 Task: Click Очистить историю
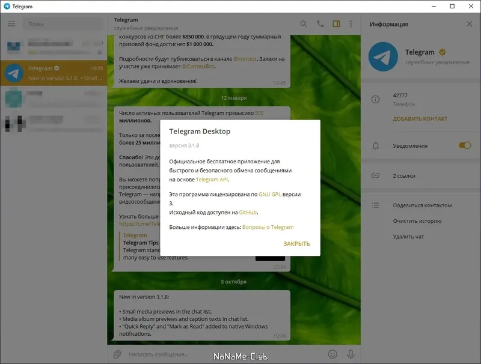click(417, 221)
